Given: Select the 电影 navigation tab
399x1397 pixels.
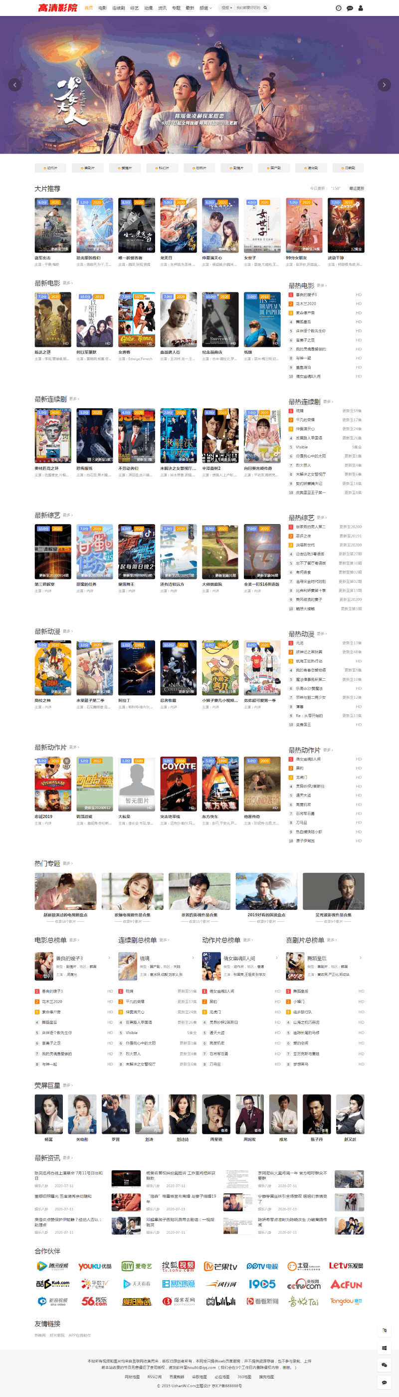Looking at the screenshot, I should pyautogui.click(x=102, y=8).
